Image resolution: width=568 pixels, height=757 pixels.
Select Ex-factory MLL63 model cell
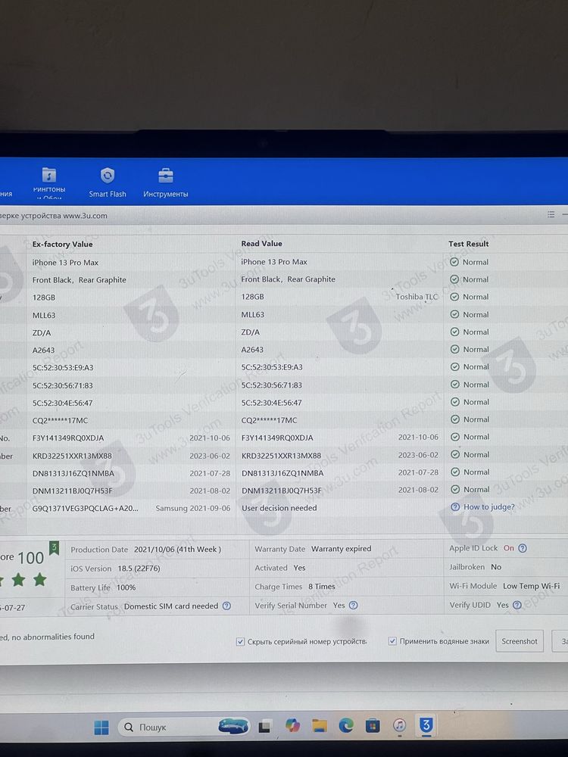click(x=43, y=315)
